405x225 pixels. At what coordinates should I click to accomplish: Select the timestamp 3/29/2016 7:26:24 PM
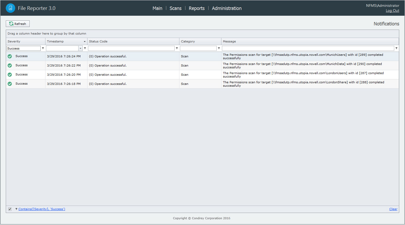point(64,56)
